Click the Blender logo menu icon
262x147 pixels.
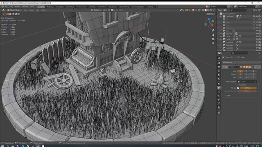2,7
